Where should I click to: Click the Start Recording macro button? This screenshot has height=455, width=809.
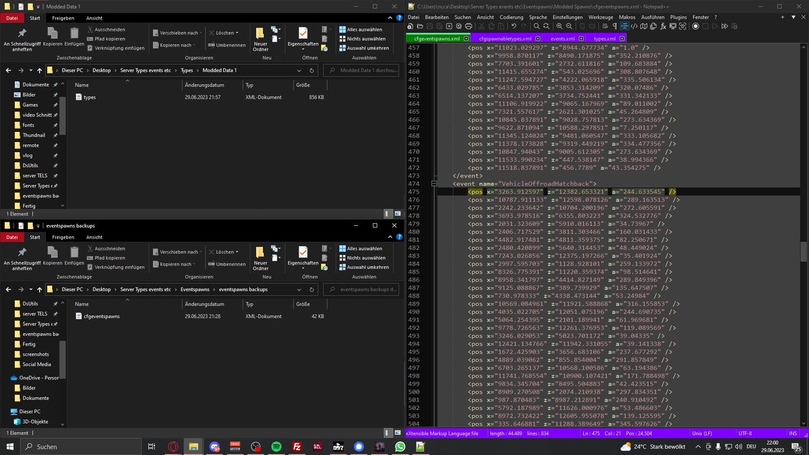696,26
